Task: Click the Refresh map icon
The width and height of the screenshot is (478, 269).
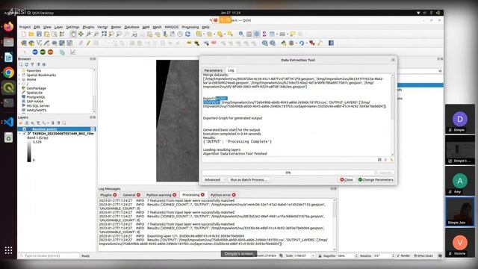Action: tap(187, 34)
